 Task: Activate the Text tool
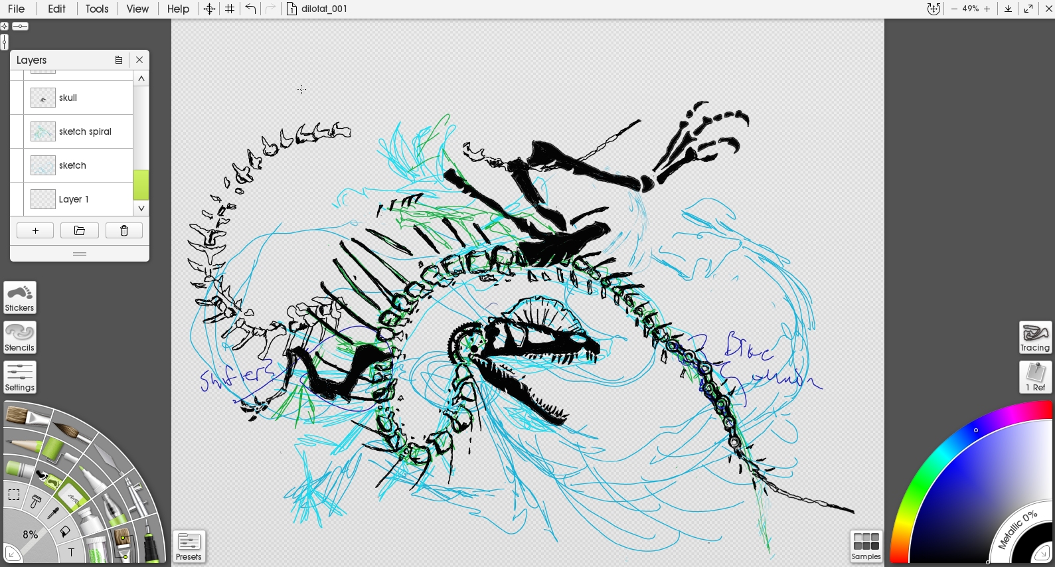71,552
